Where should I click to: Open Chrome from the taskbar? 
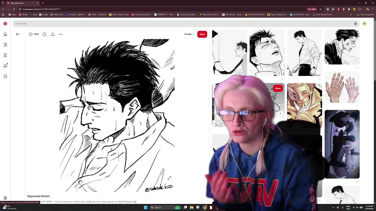pyautogui.click(x=205, y=207)
